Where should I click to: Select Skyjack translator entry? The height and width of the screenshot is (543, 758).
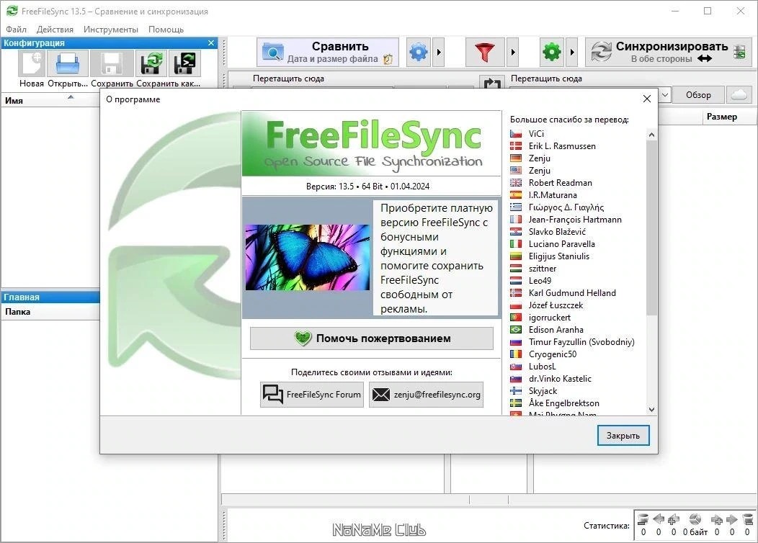543,391
